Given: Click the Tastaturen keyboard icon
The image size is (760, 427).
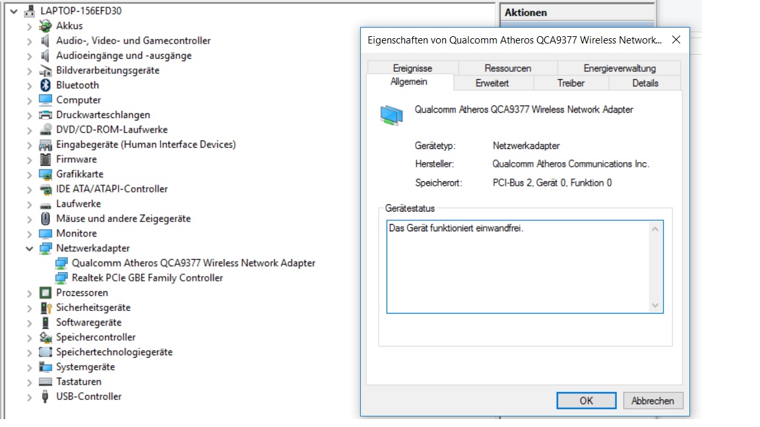Looking at the screenshot, I should click(x=45, y=382).
